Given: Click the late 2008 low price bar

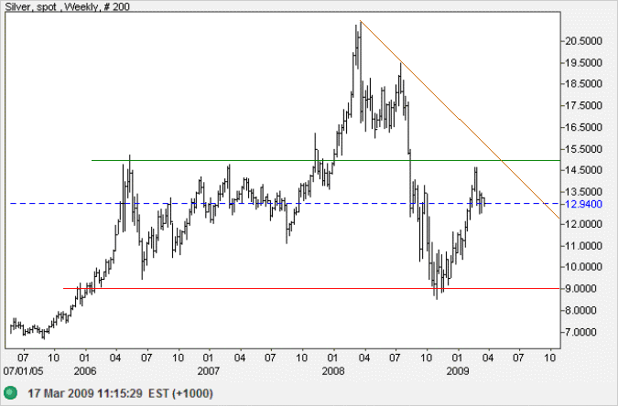Looking at the screenshot, I should click(x=437, y=275).
